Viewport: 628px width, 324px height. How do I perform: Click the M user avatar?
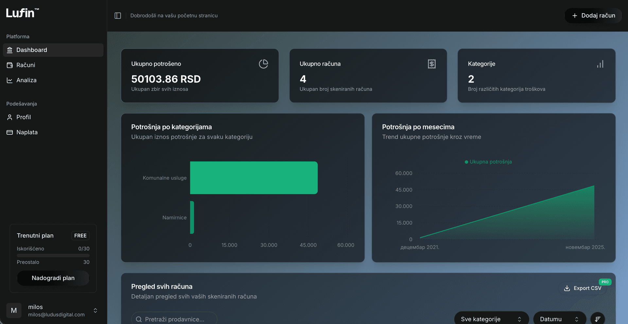click(x=14, y=310)
